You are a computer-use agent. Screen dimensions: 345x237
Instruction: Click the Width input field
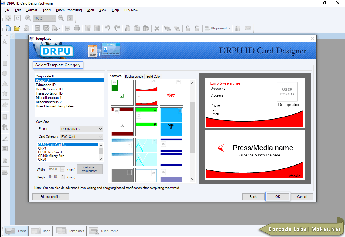[55, 169]
